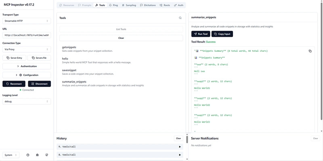Click the 'Hell swa' result line

pyautogui.click(x=199, y=71)
